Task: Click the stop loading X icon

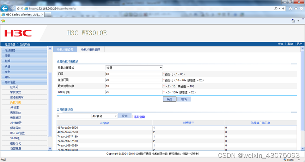Action: [x=22, y=8]
